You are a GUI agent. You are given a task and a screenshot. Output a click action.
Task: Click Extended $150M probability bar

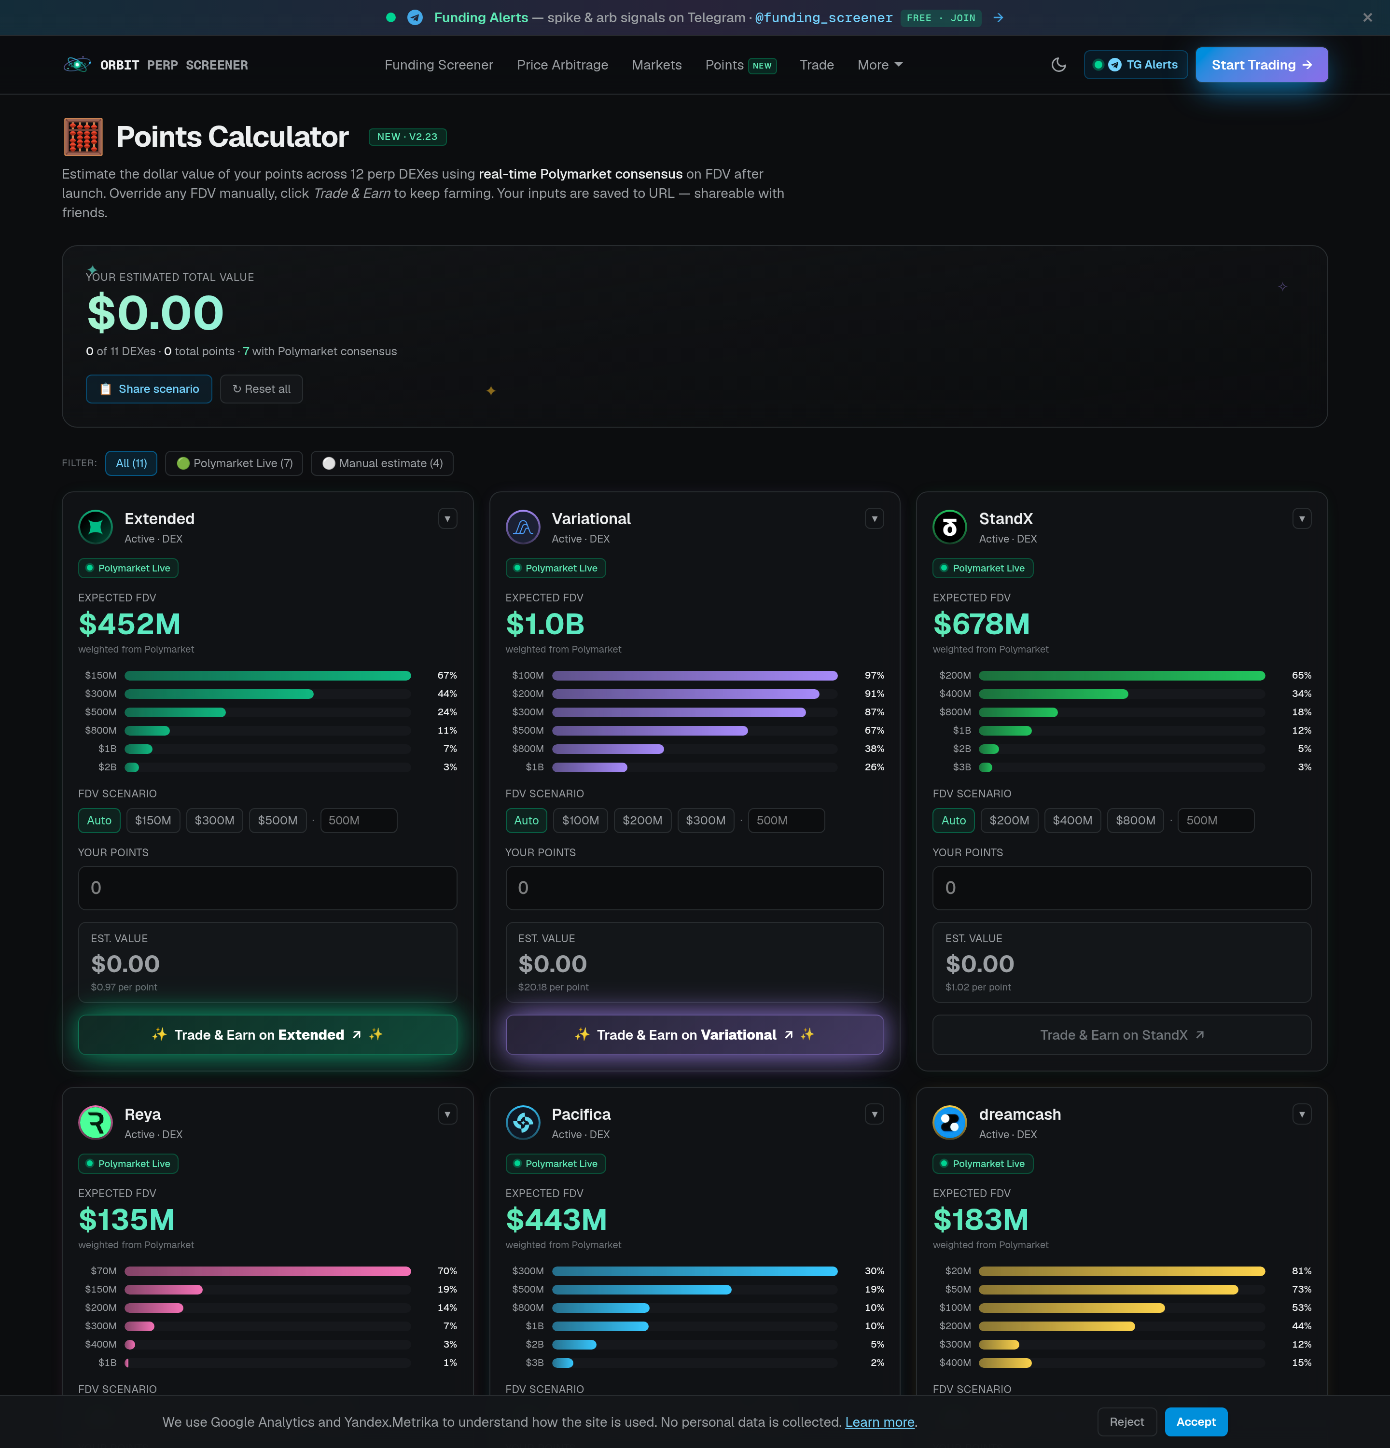pyautogui.click(x=267, y=676)
